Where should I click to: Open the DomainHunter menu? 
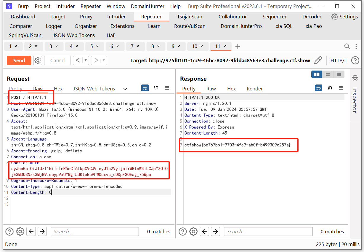point(148,6)
